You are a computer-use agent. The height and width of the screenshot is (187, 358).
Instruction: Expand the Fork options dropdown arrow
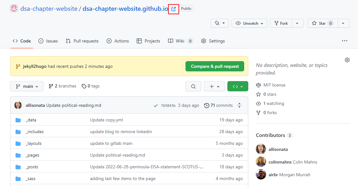pyautogui.click(x=297, y=23)
